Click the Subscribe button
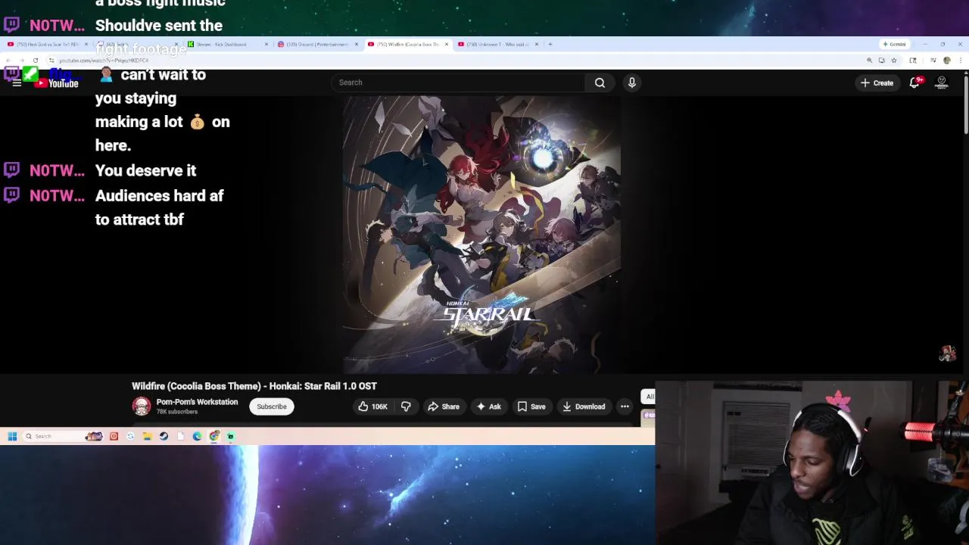 point(271,406)
